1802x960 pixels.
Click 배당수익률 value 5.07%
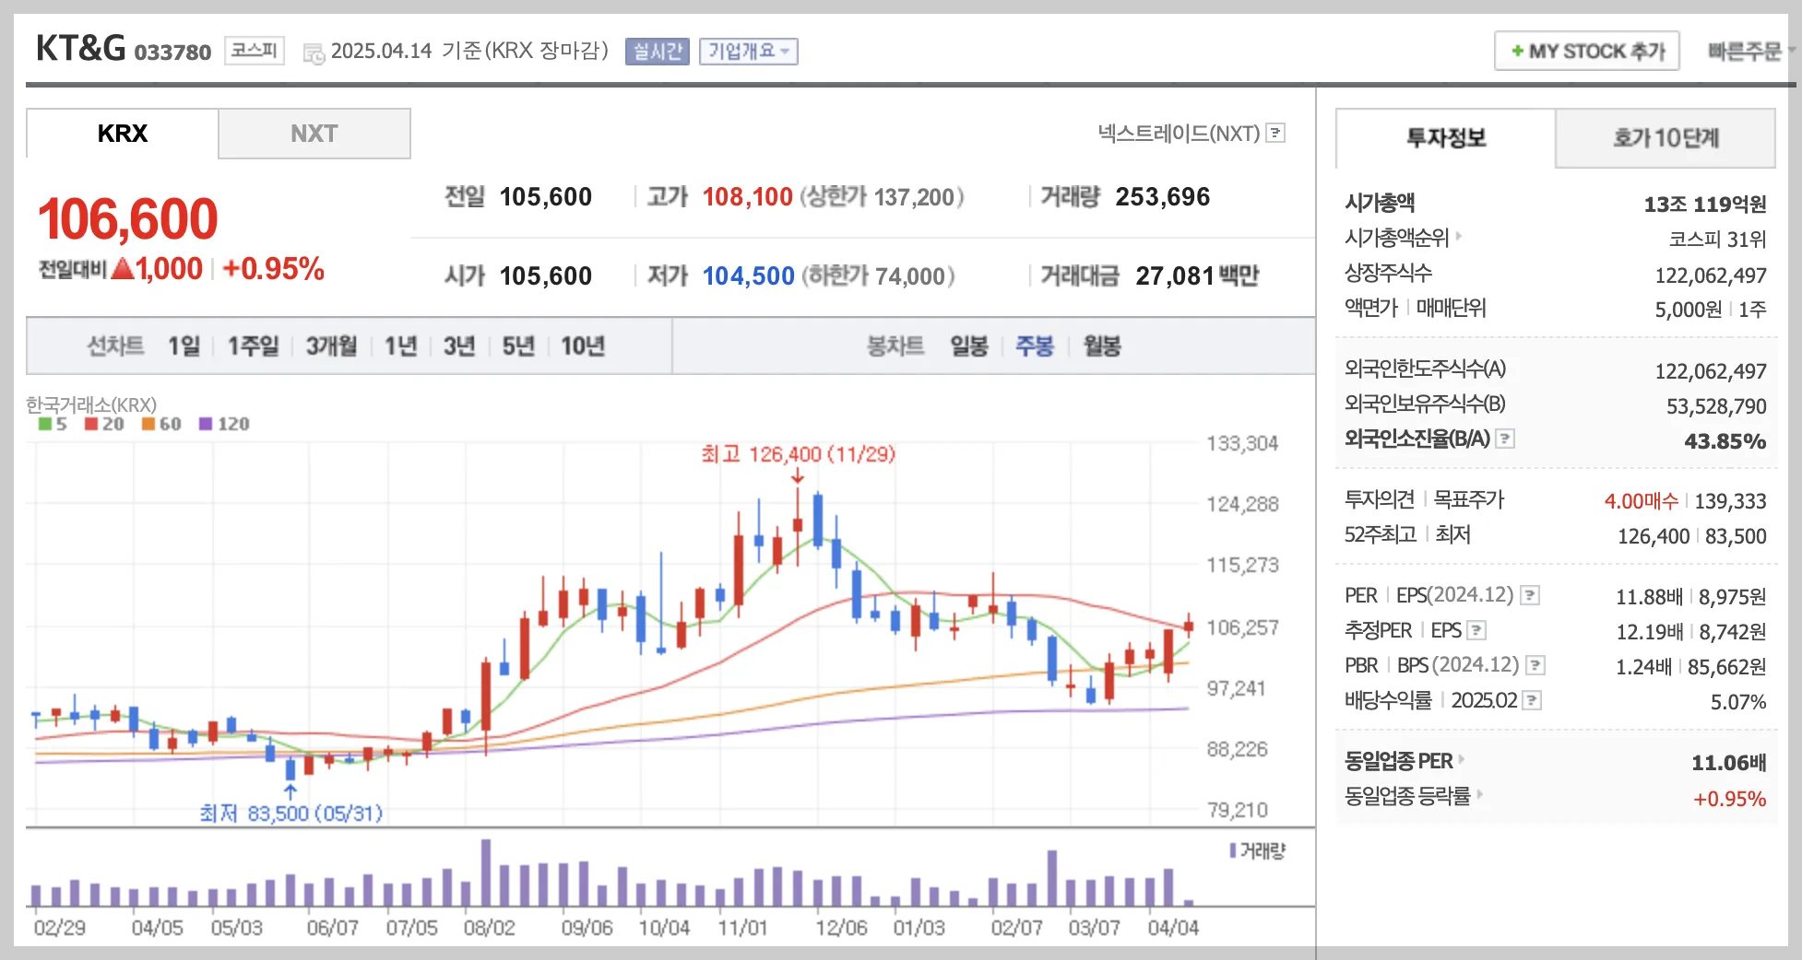pyautogui.click(x=1738, y=702)
